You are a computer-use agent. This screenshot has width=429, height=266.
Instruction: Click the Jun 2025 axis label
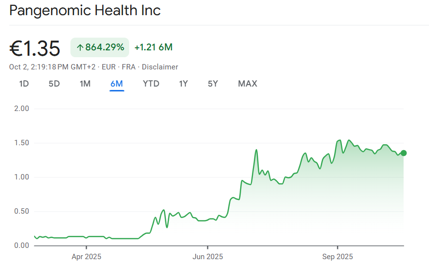(x=207, y=256)
